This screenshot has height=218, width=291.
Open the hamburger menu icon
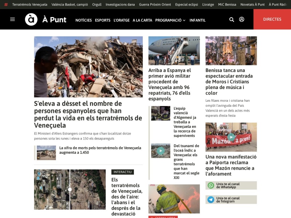[x=12, y=19]
